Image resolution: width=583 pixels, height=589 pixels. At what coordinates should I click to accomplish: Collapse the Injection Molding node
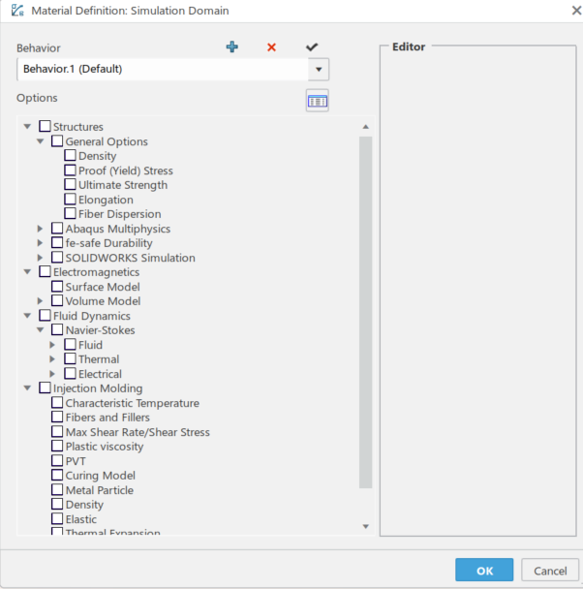[x=27, y=388]
